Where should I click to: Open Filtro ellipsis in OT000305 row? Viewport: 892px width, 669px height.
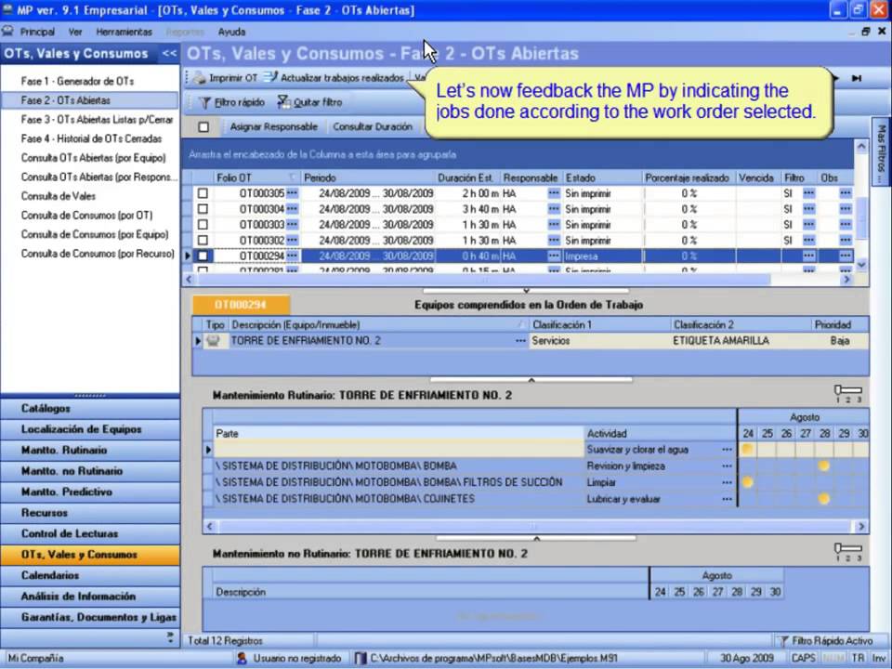808,193
